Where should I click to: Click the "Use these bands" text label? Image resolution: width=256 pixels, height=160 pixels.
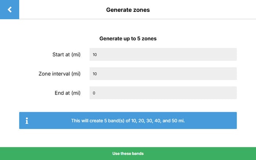pos(128,153)
